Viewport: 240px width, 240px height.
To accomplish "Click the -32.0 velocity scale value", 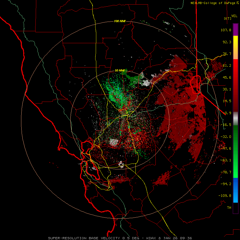I will (x=226, y=137).
